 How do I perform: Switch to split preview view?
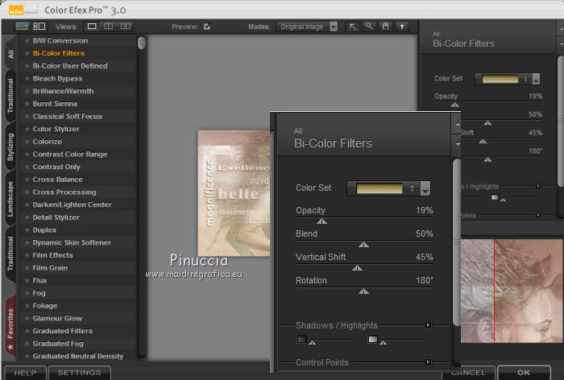[109, 27]
